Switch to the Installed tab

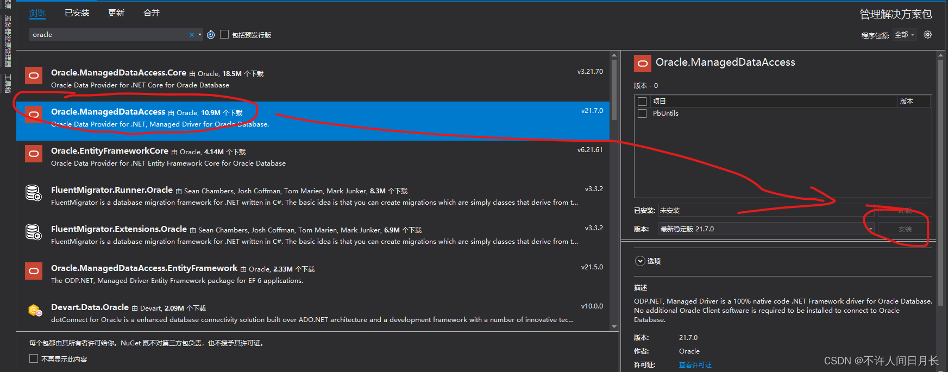point(77,13)
